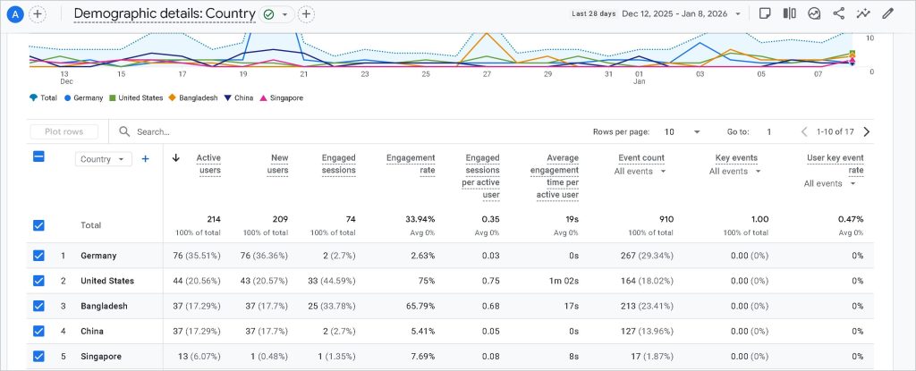This screenshot has height=371, width=916.
Task: Click the Go to page field
Action: (768, 132)
